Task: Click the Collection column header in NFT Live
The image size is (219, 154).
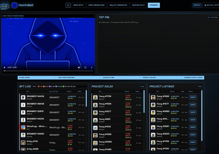Action: [x=53, y=91]
